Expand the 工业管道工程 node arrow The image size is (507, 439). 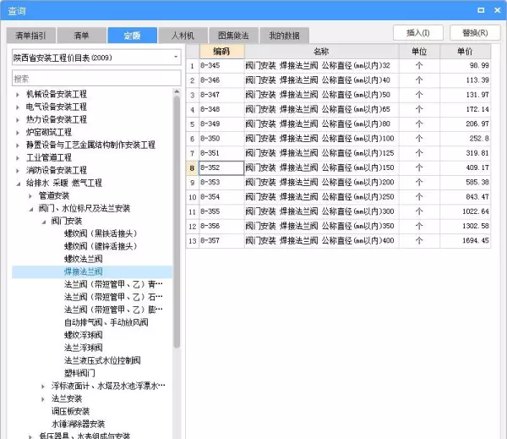coord(18,158)
